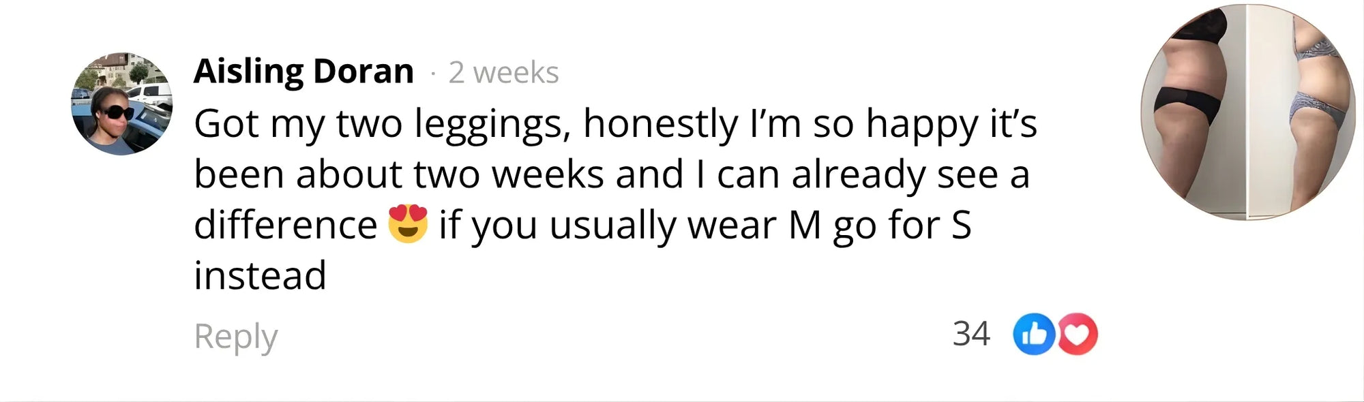Click the heart-eyes emoji in the comment
Image resolution: width=1364 pixels, height=402 pixels.
tap(408, 224)
